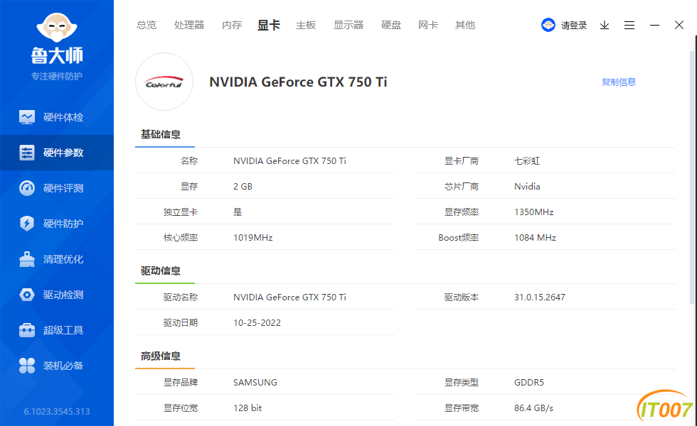
Task: Switch to the 显示器 tab
Action: coord(348,26)
